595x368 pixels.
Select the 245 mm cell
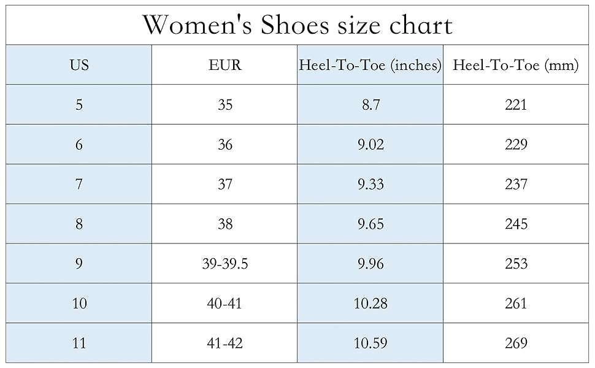[516, 224]
